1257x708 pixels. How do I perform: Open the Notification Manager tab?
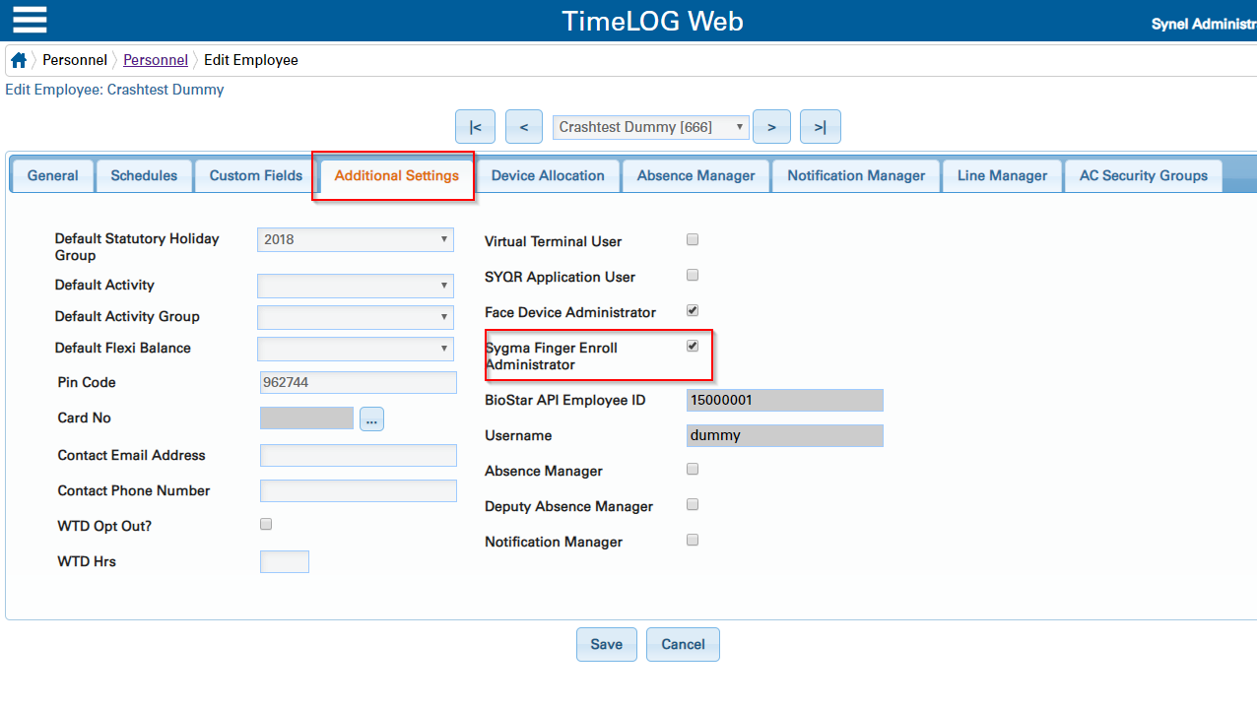pyautogui.click(x=856, y=175)
